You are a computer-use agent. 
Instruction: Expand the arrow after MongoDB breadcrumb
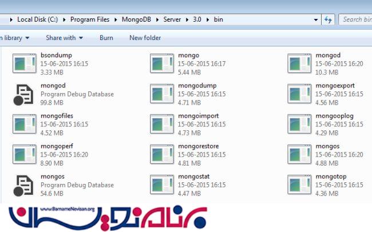(x=157, y=19)
